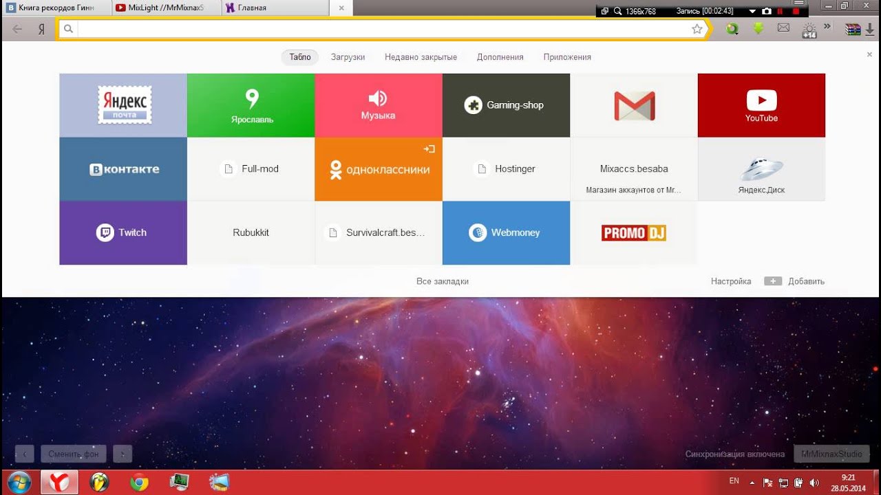
Task: Open the Ярославль map tile
Action: click(x=251, y=105)
